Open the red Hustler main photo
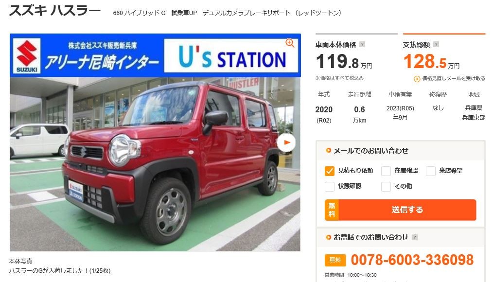This screenshot has width=493, height=282. click(155, 164)
